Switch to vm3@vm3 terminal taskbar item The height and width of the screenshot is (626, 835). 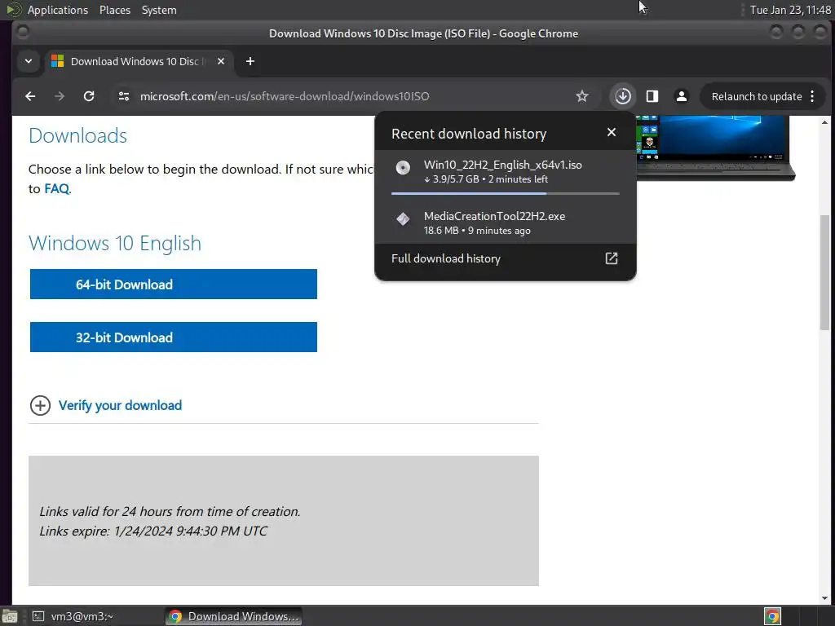point(72,616)
